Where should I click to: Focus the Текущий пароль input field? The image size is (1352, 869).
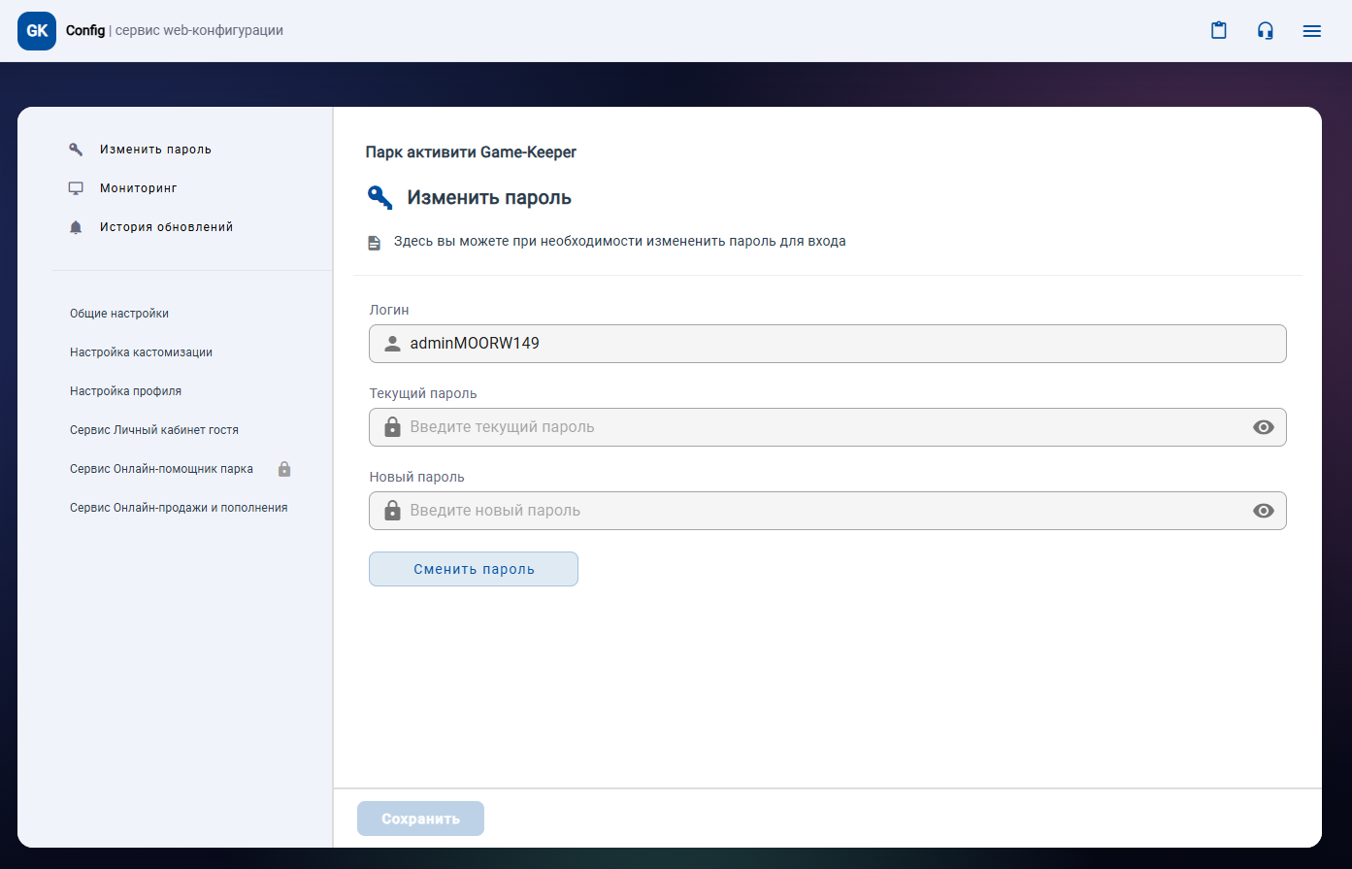click(x=825, y=427)
